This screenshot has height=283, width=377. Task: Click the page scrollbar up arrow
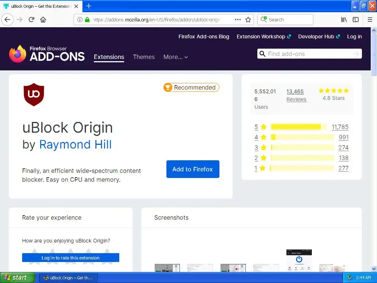(x=374, y=30)
